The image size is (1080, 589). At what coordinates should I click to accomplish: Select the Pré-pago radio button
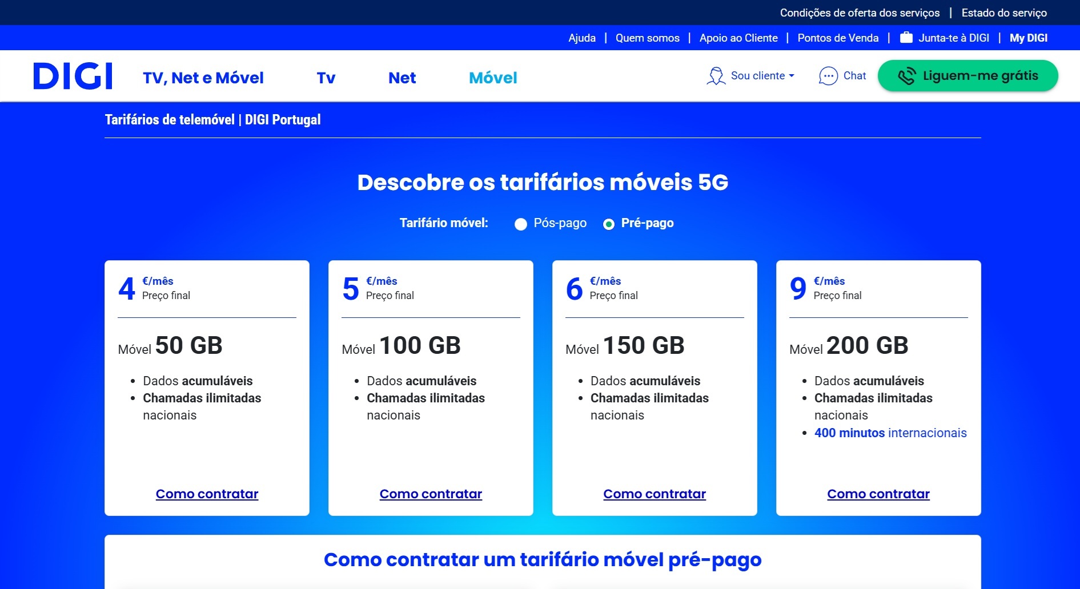point(609,224)
